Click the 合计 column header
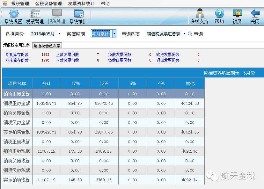Image resolution: width=264 pixels, height=189 pixels. (47, 83)
